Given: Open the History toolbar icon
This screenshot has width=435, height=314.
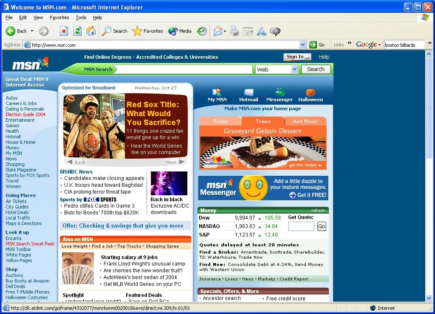Looking at the screenshot, I should tap(202, 31).
